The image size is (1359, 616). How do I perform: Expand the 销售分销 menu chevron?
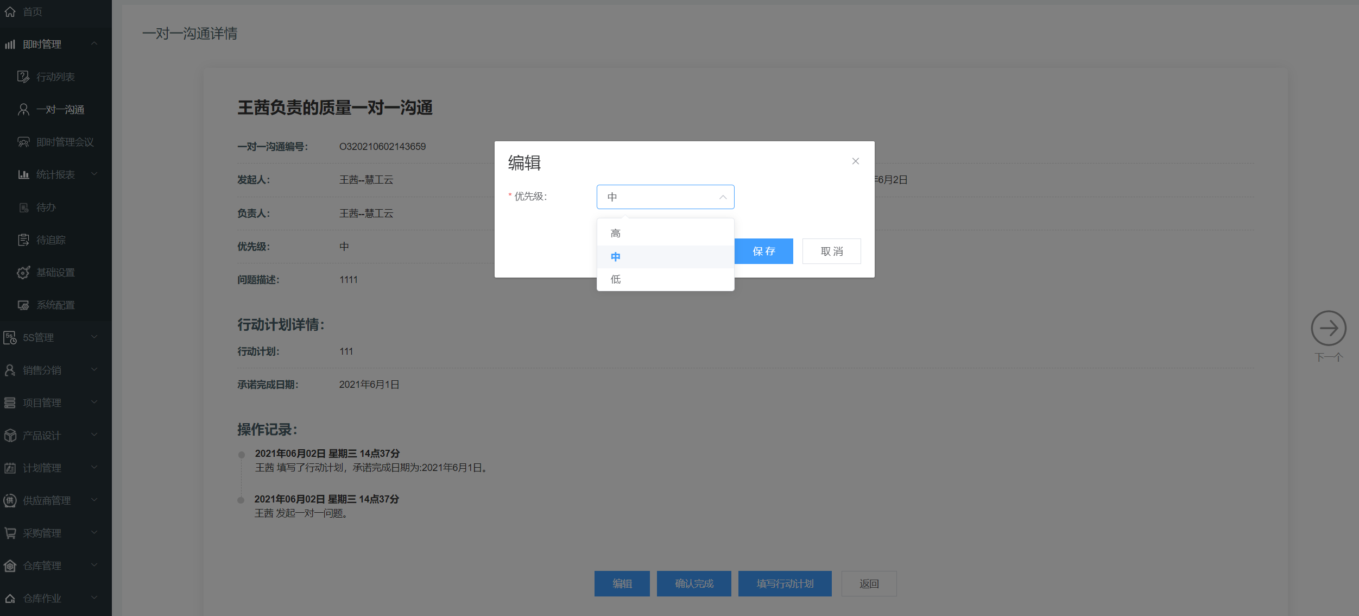click(94, 369)
